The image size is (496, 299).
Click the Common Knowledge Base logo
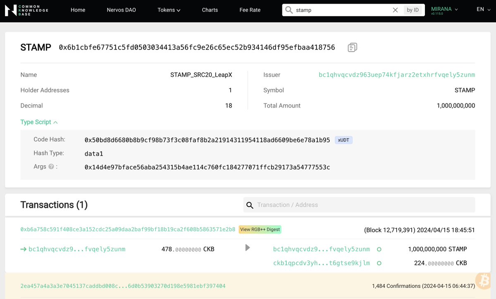pos(26,10)
